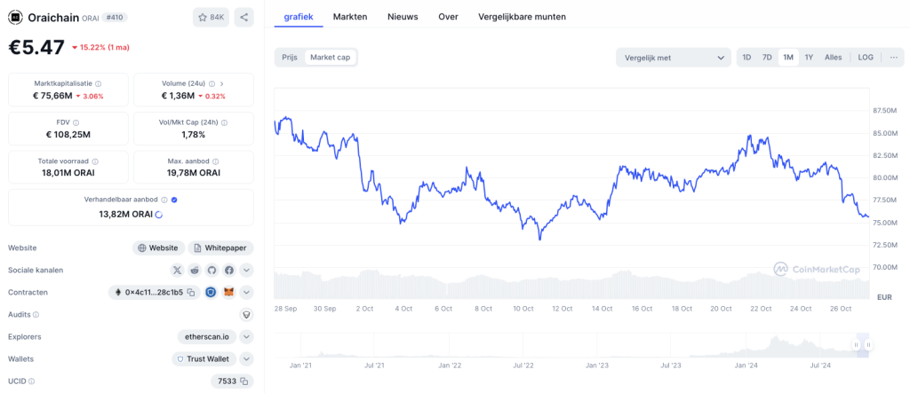
Task: Click the € 108,25M FDV value
Action: click(68, 135)
